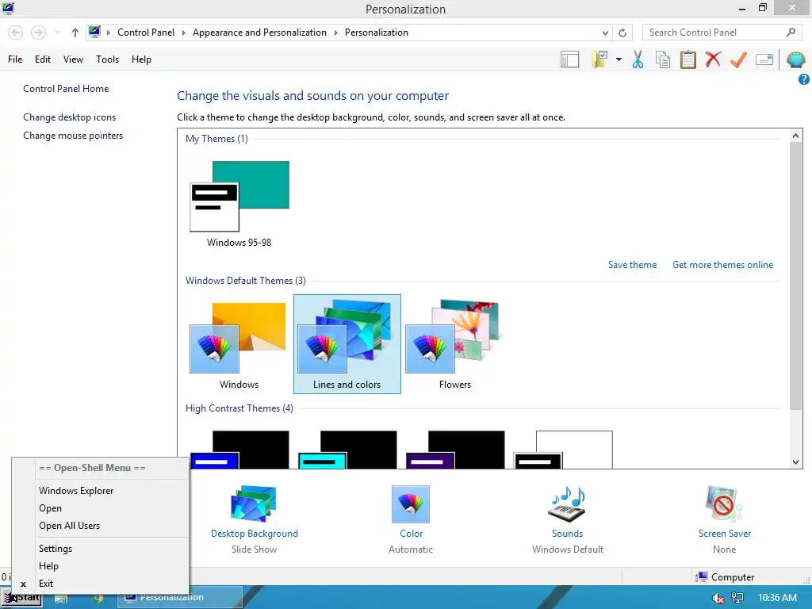The image size is (812, 609).
Task: Open Chrome from the taskbar
Action: [98, 599]
